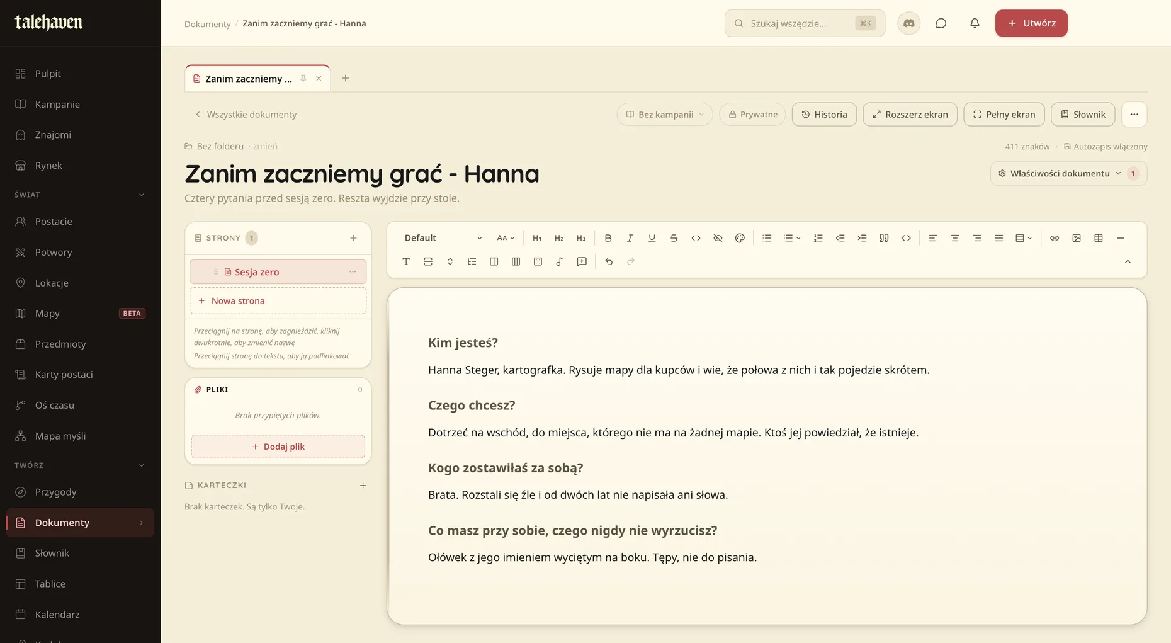Toggle the hidden text eye icon
The image size is (1171, 643).
(718, 238)
